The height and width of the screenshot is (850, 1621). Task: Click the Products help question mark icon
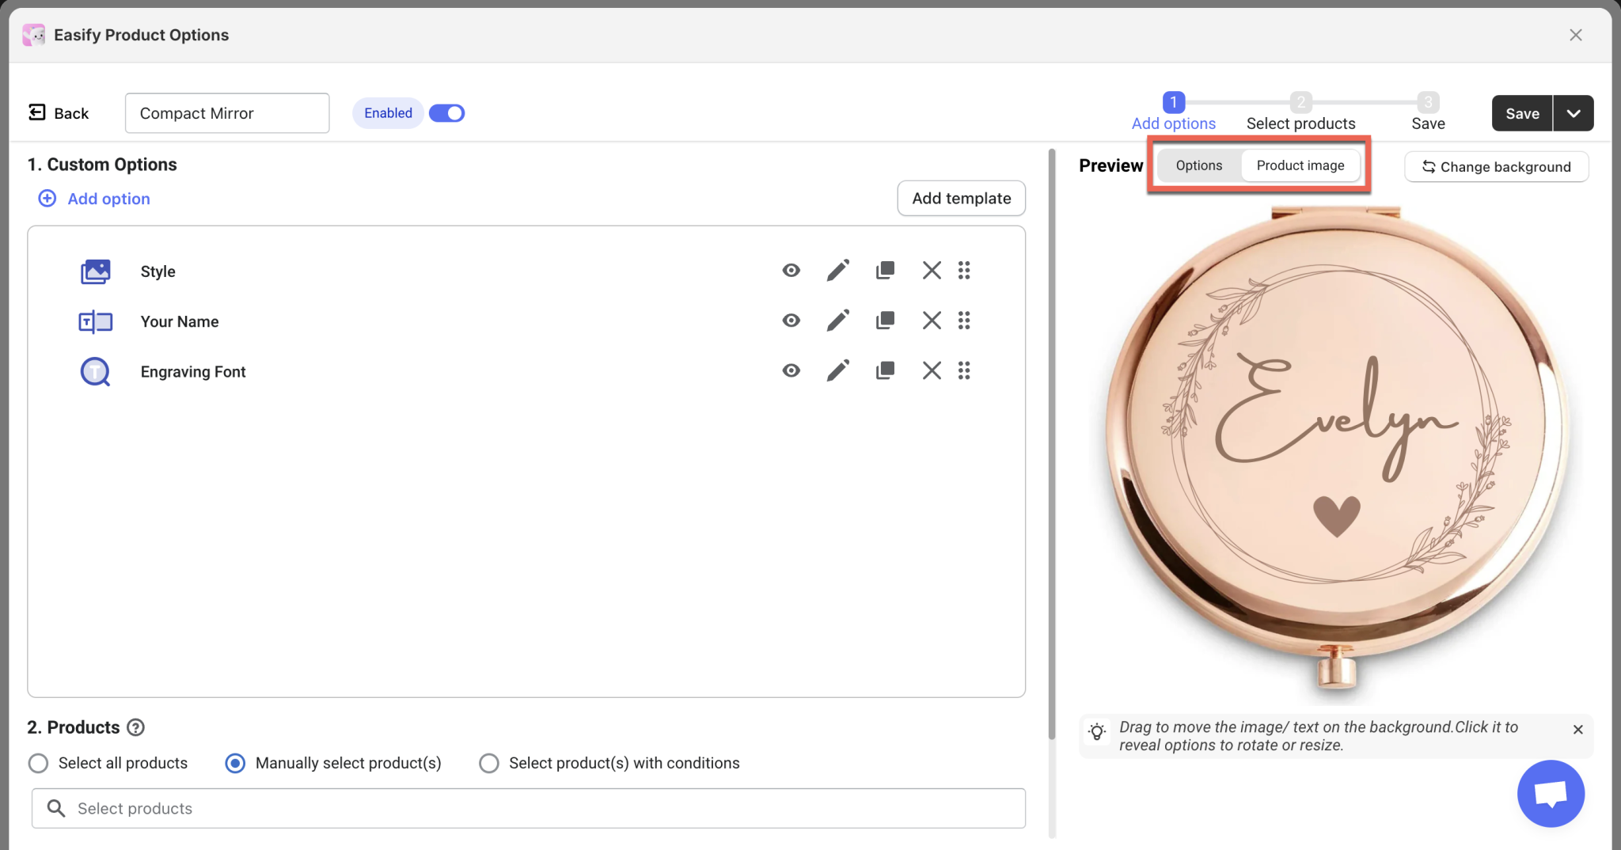pyautogui.click(x=136, y=727)
